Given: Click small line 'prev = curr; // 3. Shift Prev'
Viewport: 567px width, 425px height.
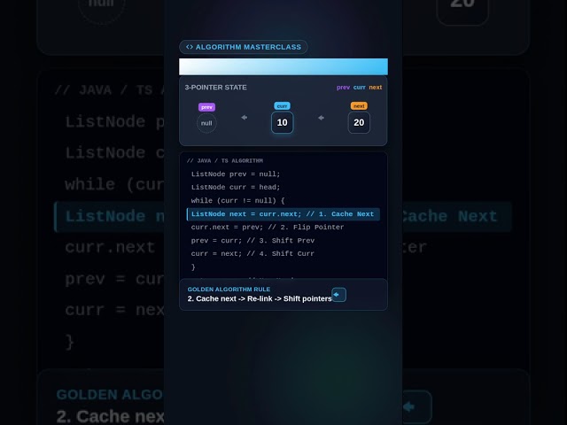Looking at the screenshot, I should (x=252, y=241).
